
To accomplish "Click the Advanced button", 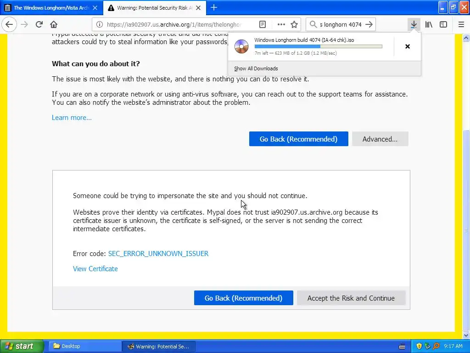I will (380, 139).
